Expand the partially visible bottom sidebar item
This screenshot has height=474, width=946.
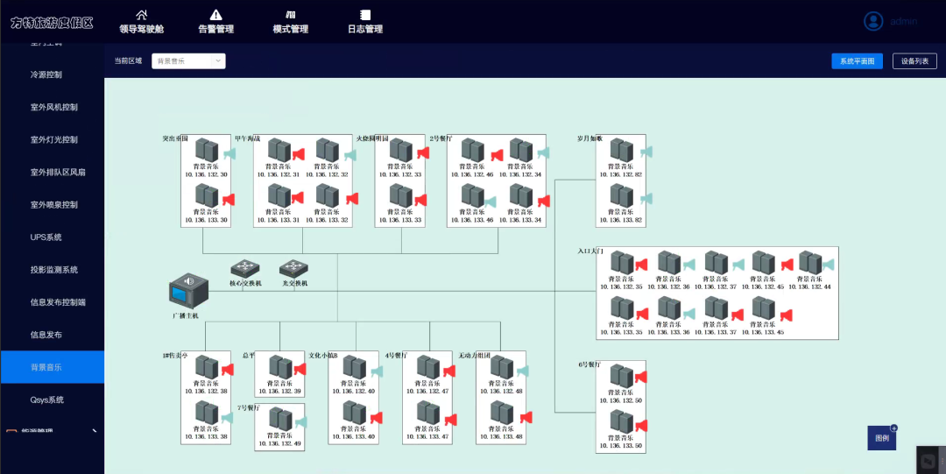53,431
